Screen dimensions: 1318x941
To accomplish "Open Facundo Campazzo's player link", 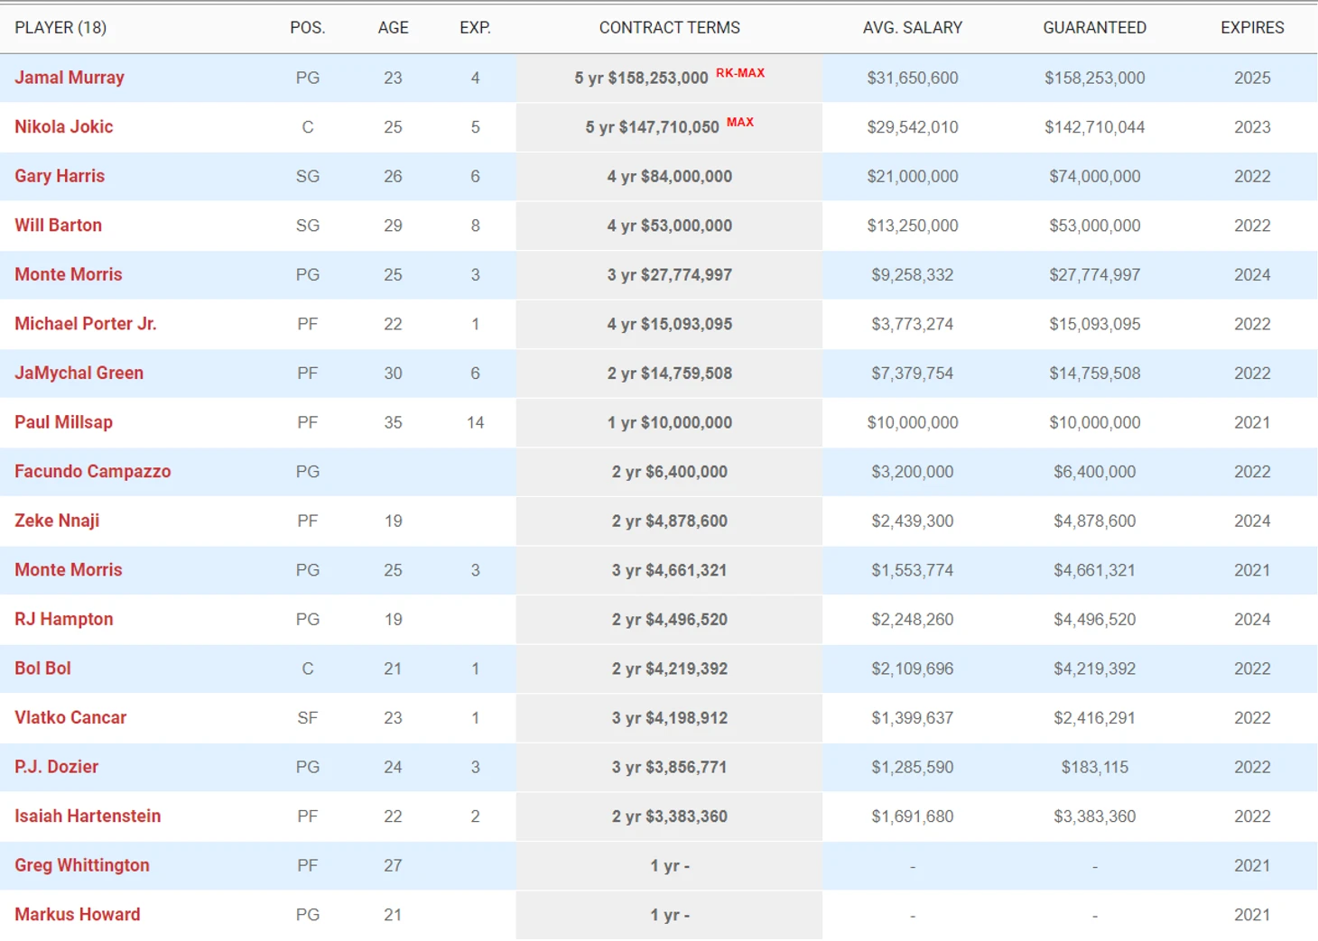I will pyautogui.click(x=93, y=471).
